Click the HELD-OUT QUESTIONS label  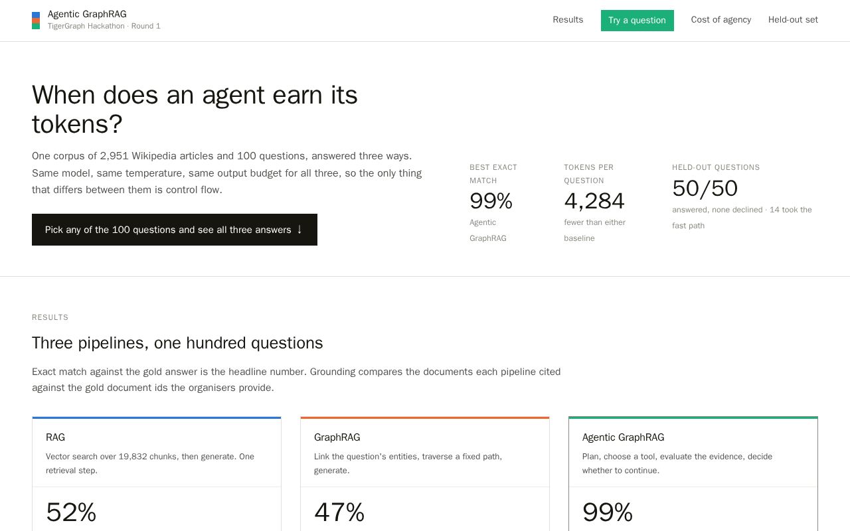coord(716,168)
